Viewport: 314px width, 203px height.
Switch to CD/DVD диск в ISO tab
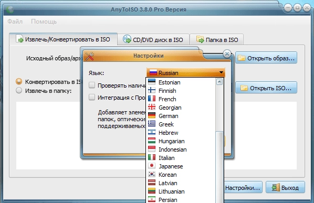(x=153, y=39)
